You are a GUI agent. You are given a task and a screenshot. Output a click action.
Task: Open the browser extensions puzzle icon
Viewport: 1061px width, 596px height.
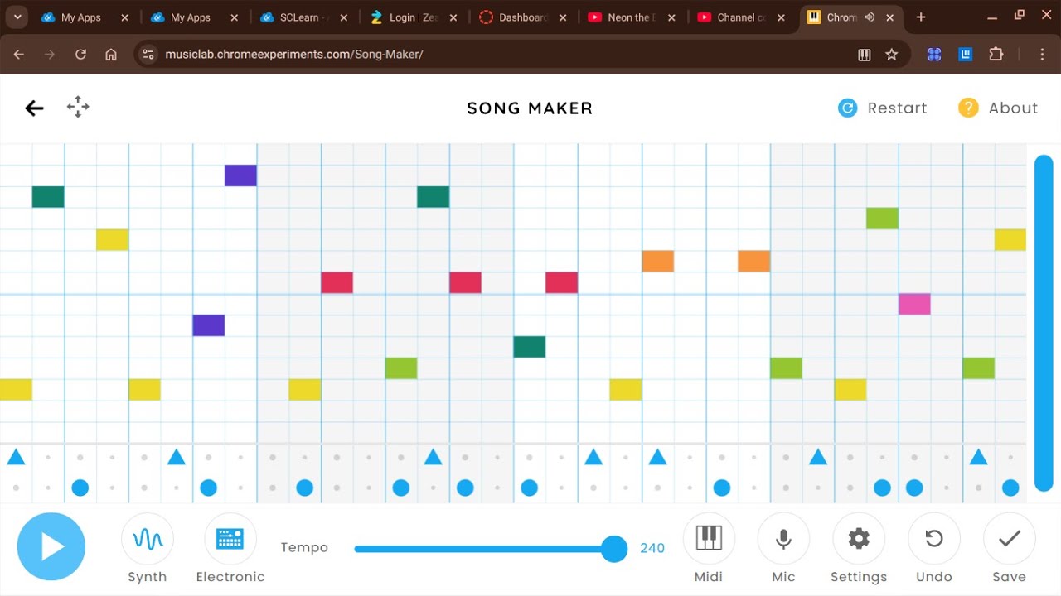tap(996, 55)
